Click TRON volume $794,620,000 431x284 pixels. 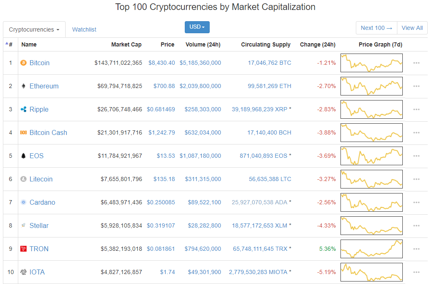(203, 249)
